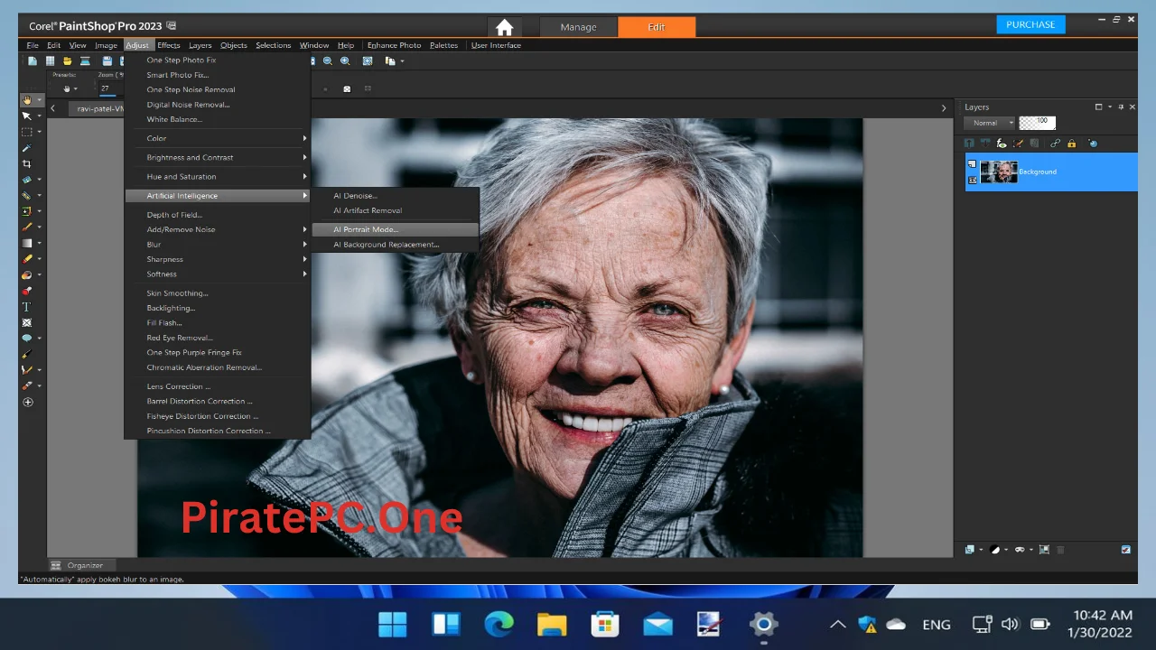Select the Pick arrow tool
1156x650 pixels.
tap(27, 116)
